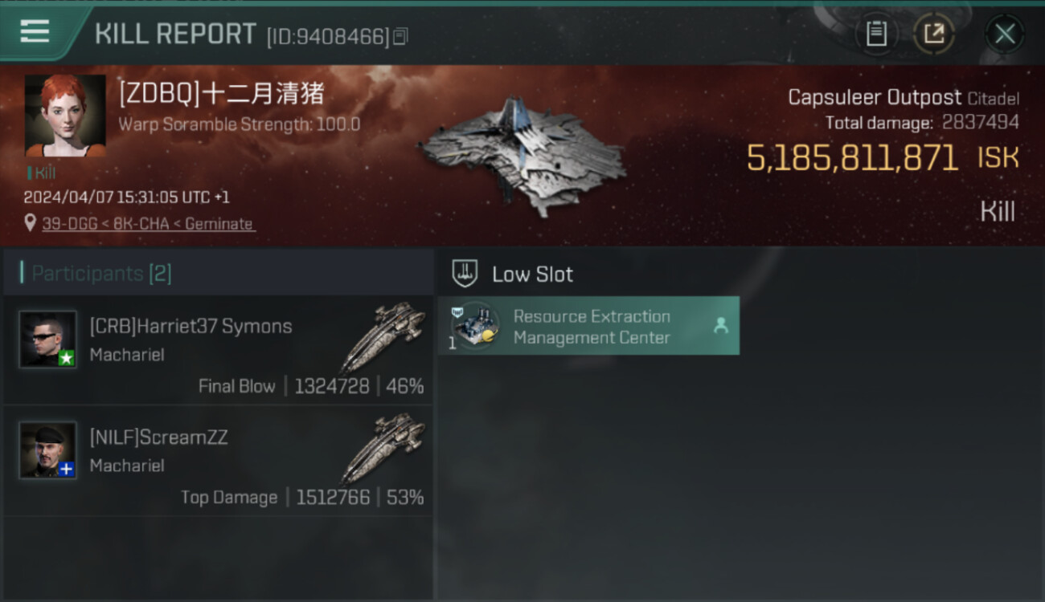Open the hamburger menu icon
This screenshot has width=1045, height=602.
pyautogui.click(x=35, y=31)
